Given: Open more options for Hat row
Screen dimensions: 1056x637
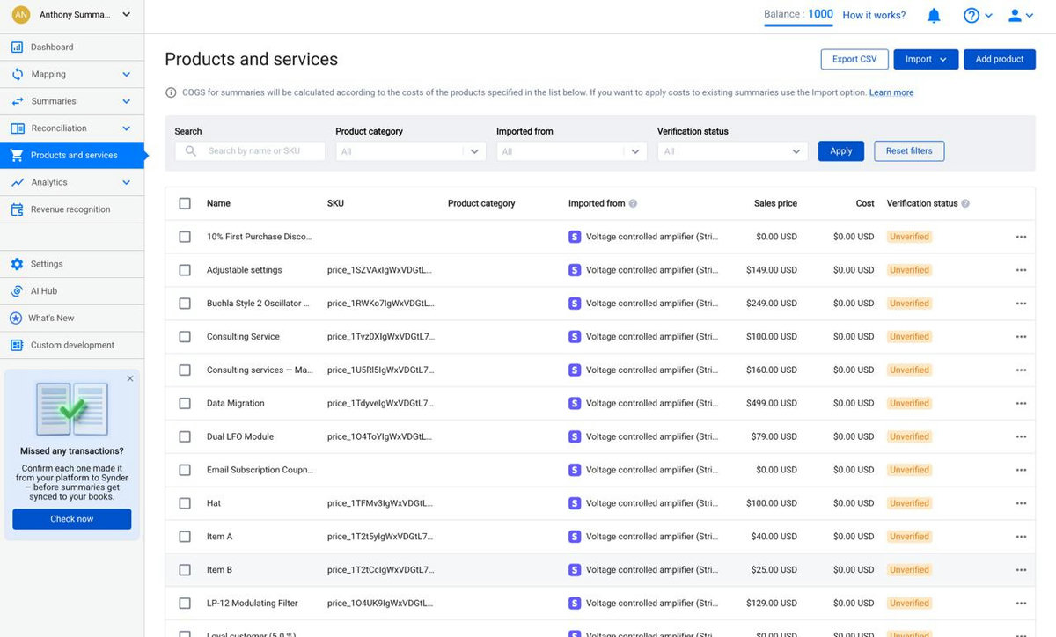Looking at the screenshot, I should tap(1021, 503).
